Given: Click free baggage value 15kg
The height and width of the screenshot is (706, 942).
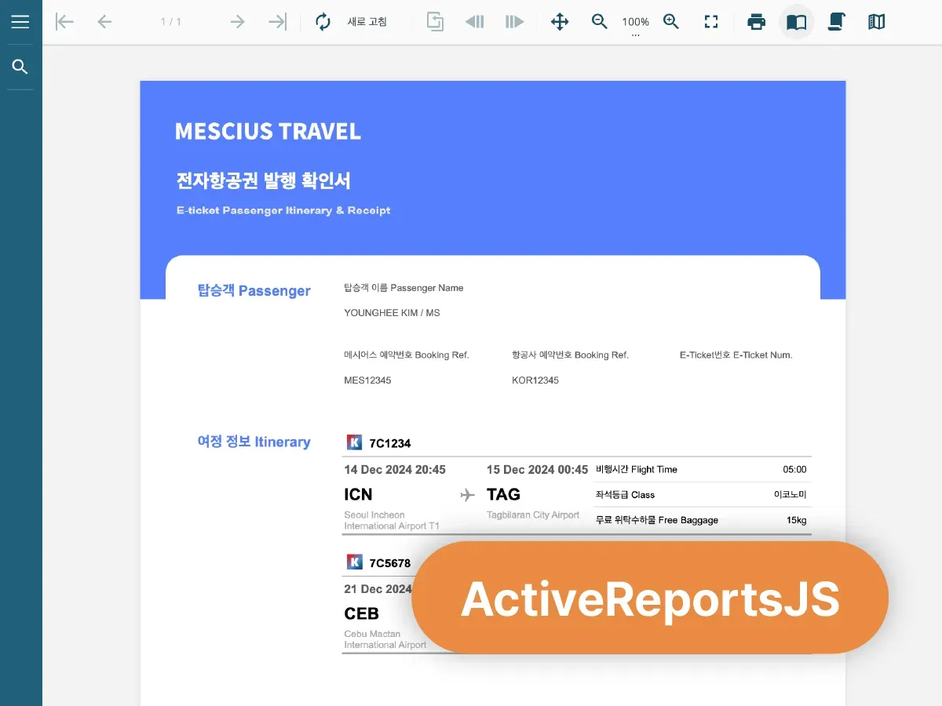Looking at the screenshot, I should (796, 520).
